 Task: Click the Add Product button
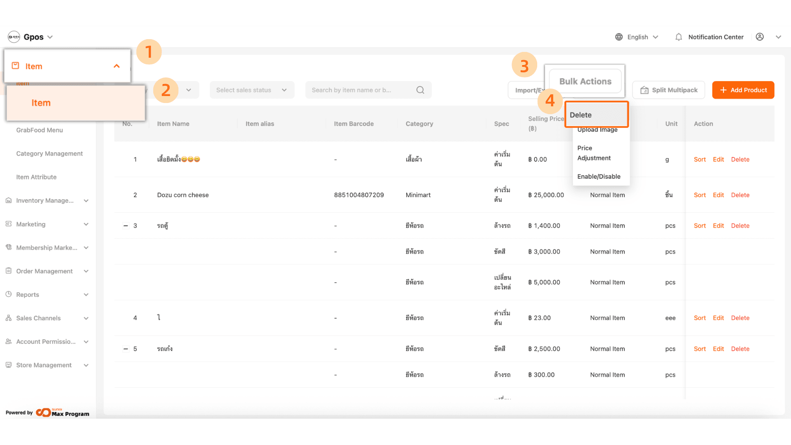pos(743,90)
